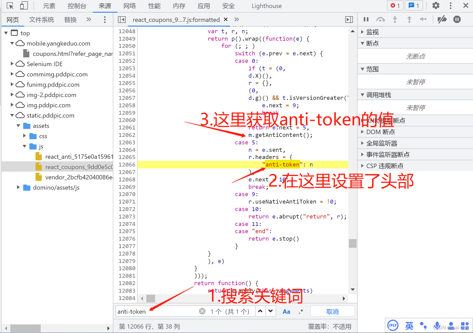Switch to the 性能 tab
Image resolution: width=473 pixels, height=333 pixels.
(x=154, y=6)
